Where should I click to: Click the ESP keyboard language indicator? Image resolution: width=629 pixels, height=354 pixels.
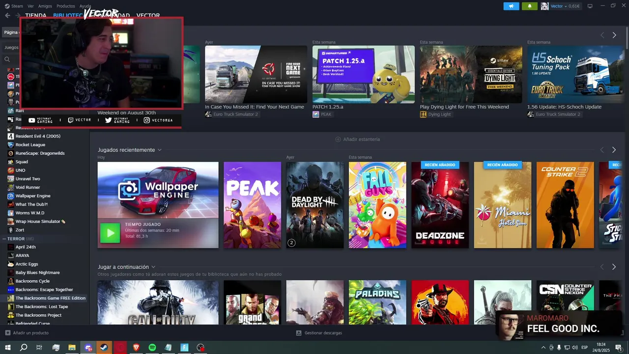(x=584, y=348)
